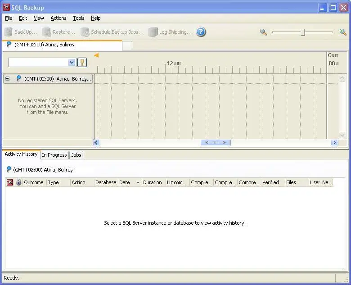The image size is (351, 285).
Task: Sort by the Duration column header
Action: 153,182
